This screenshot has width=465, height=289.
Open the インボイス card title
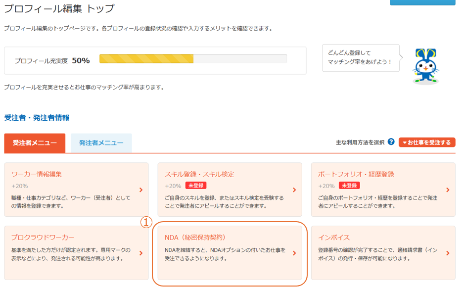click(334, 238)
